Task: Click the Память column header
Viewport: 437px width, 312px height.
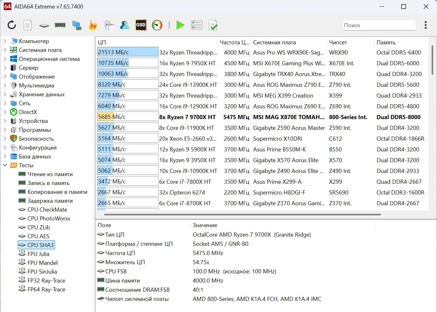Action: point(386,42)
